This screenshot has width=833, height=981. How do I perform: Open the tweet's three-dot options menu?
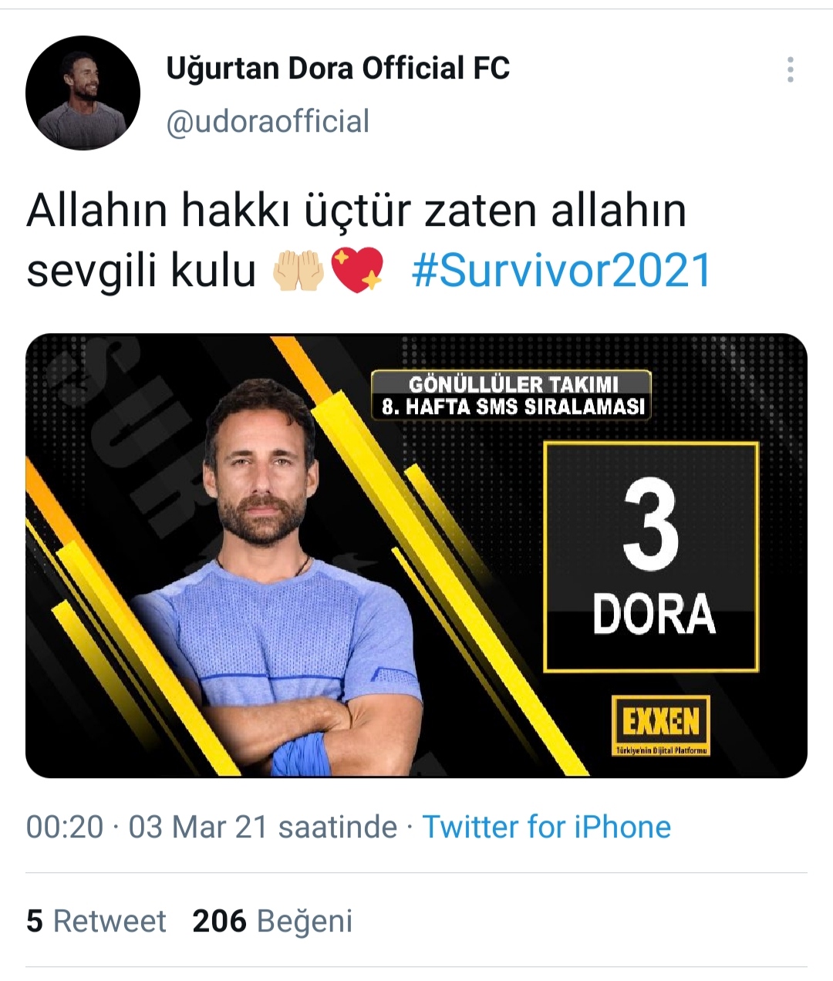point(790,69)
